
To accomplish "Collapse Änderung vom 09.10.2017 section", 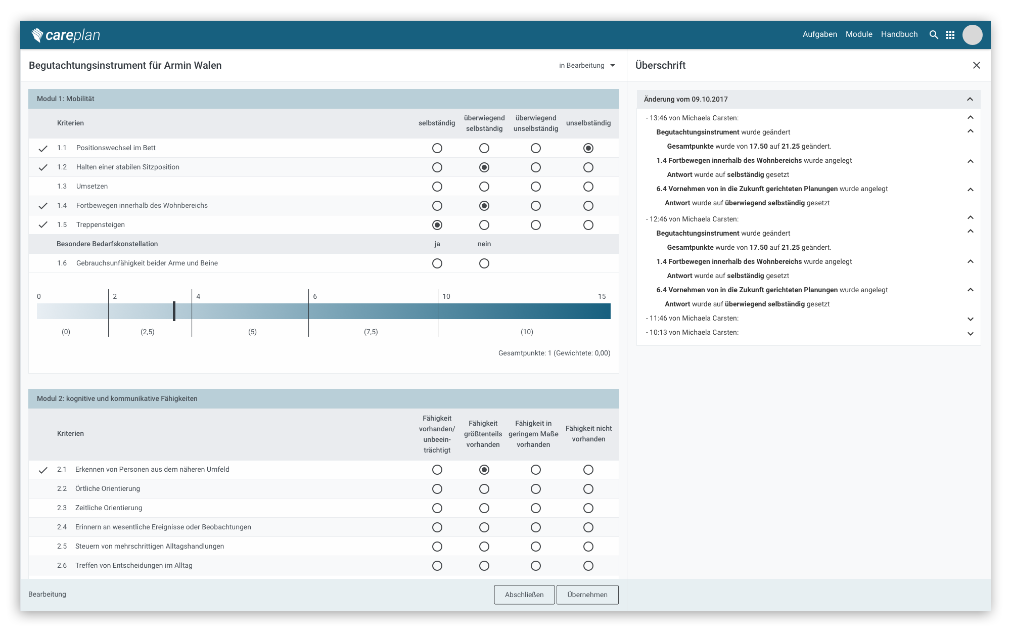I will coord(970,99).
